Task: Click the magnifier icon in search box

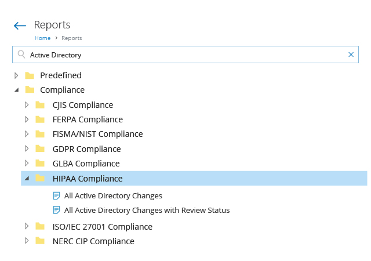Action: click(21, 55)
